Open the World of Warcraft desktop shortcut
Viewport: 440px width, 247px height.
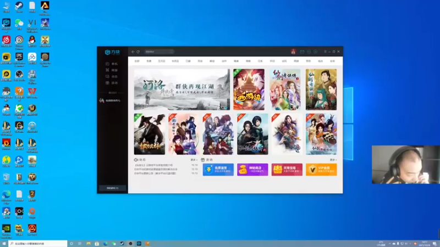(32, 110)
